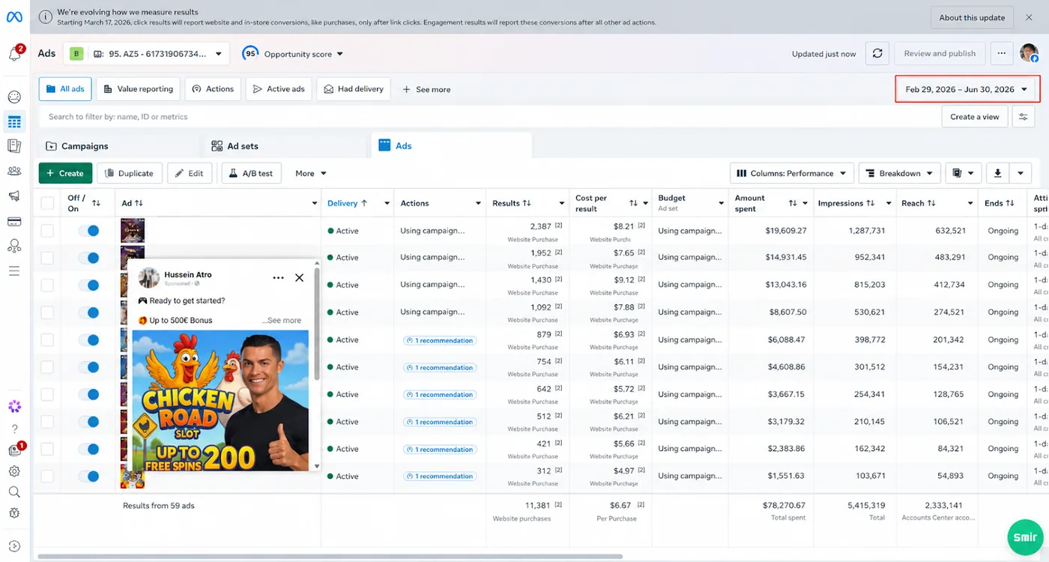
Task: Open the Breakdown dropdown
Action: point(900,173)
